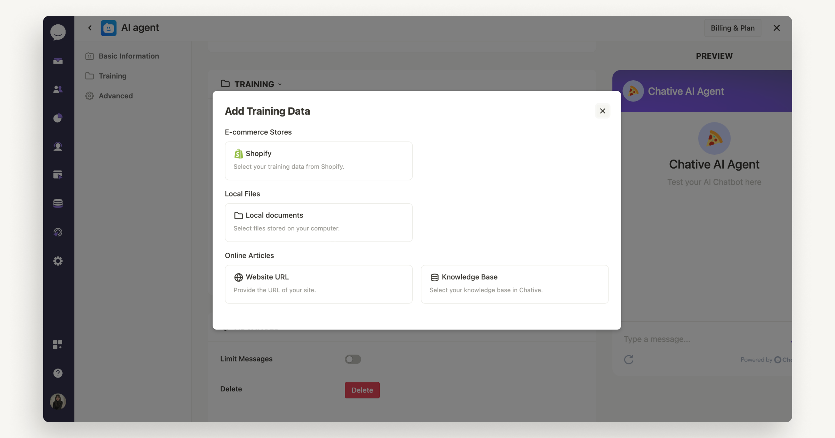Choose Local documents for training data
This screenshot has width=835, height=438.
pos(318,222)
